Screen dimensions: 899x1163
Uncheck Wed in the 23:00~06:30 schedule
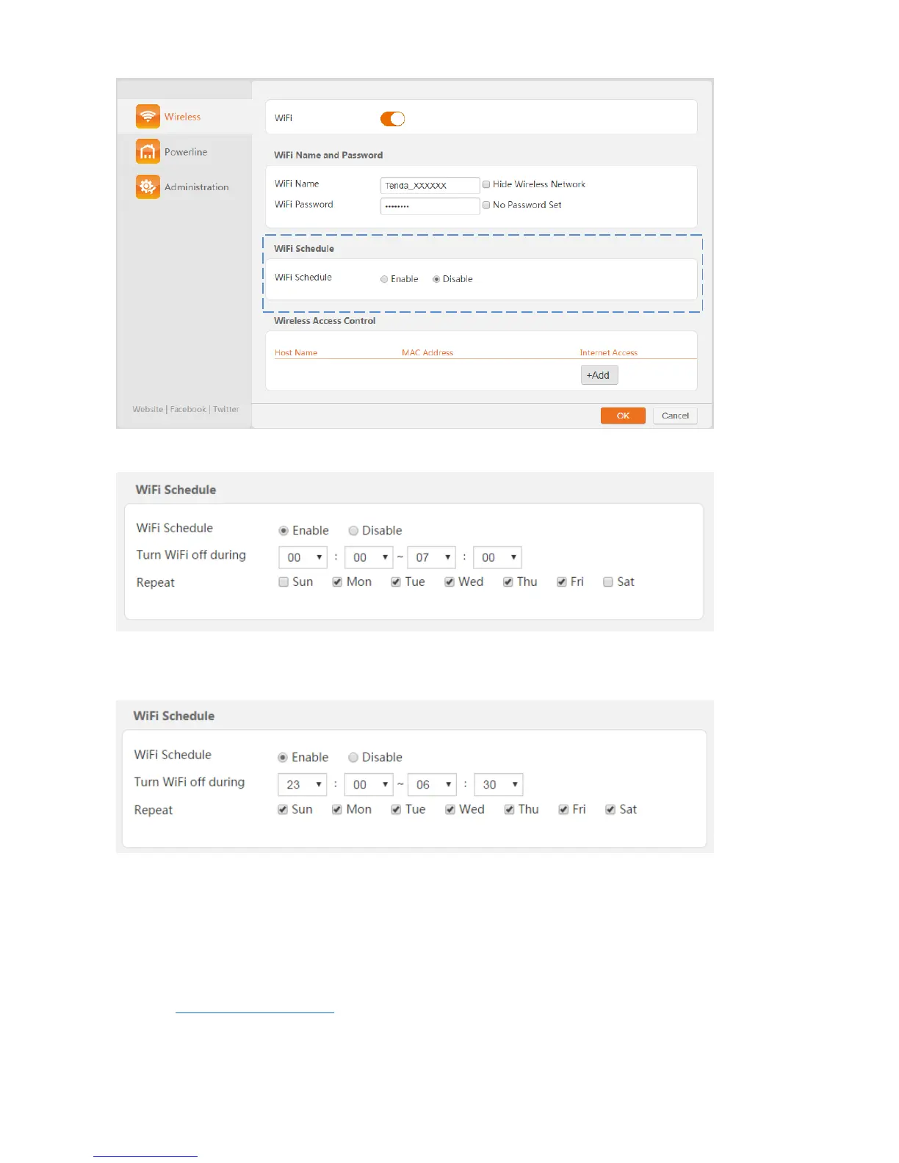coord(450,810)
